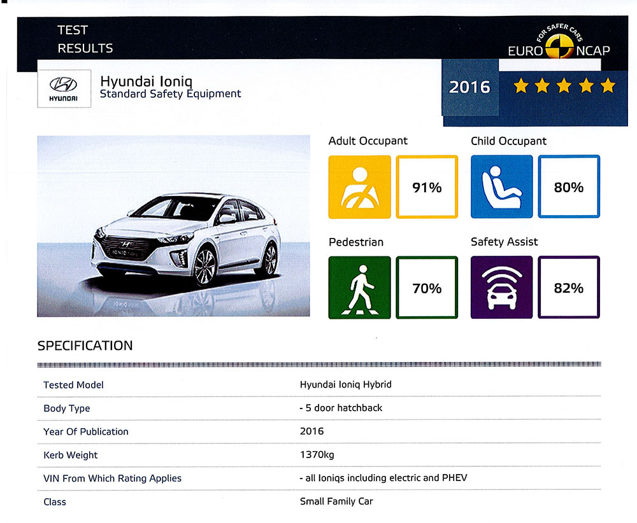The image size is (637, 523).
Task: Select the 80% Child Occupant score
Action: pyautogui.click(x=569, y=186)
